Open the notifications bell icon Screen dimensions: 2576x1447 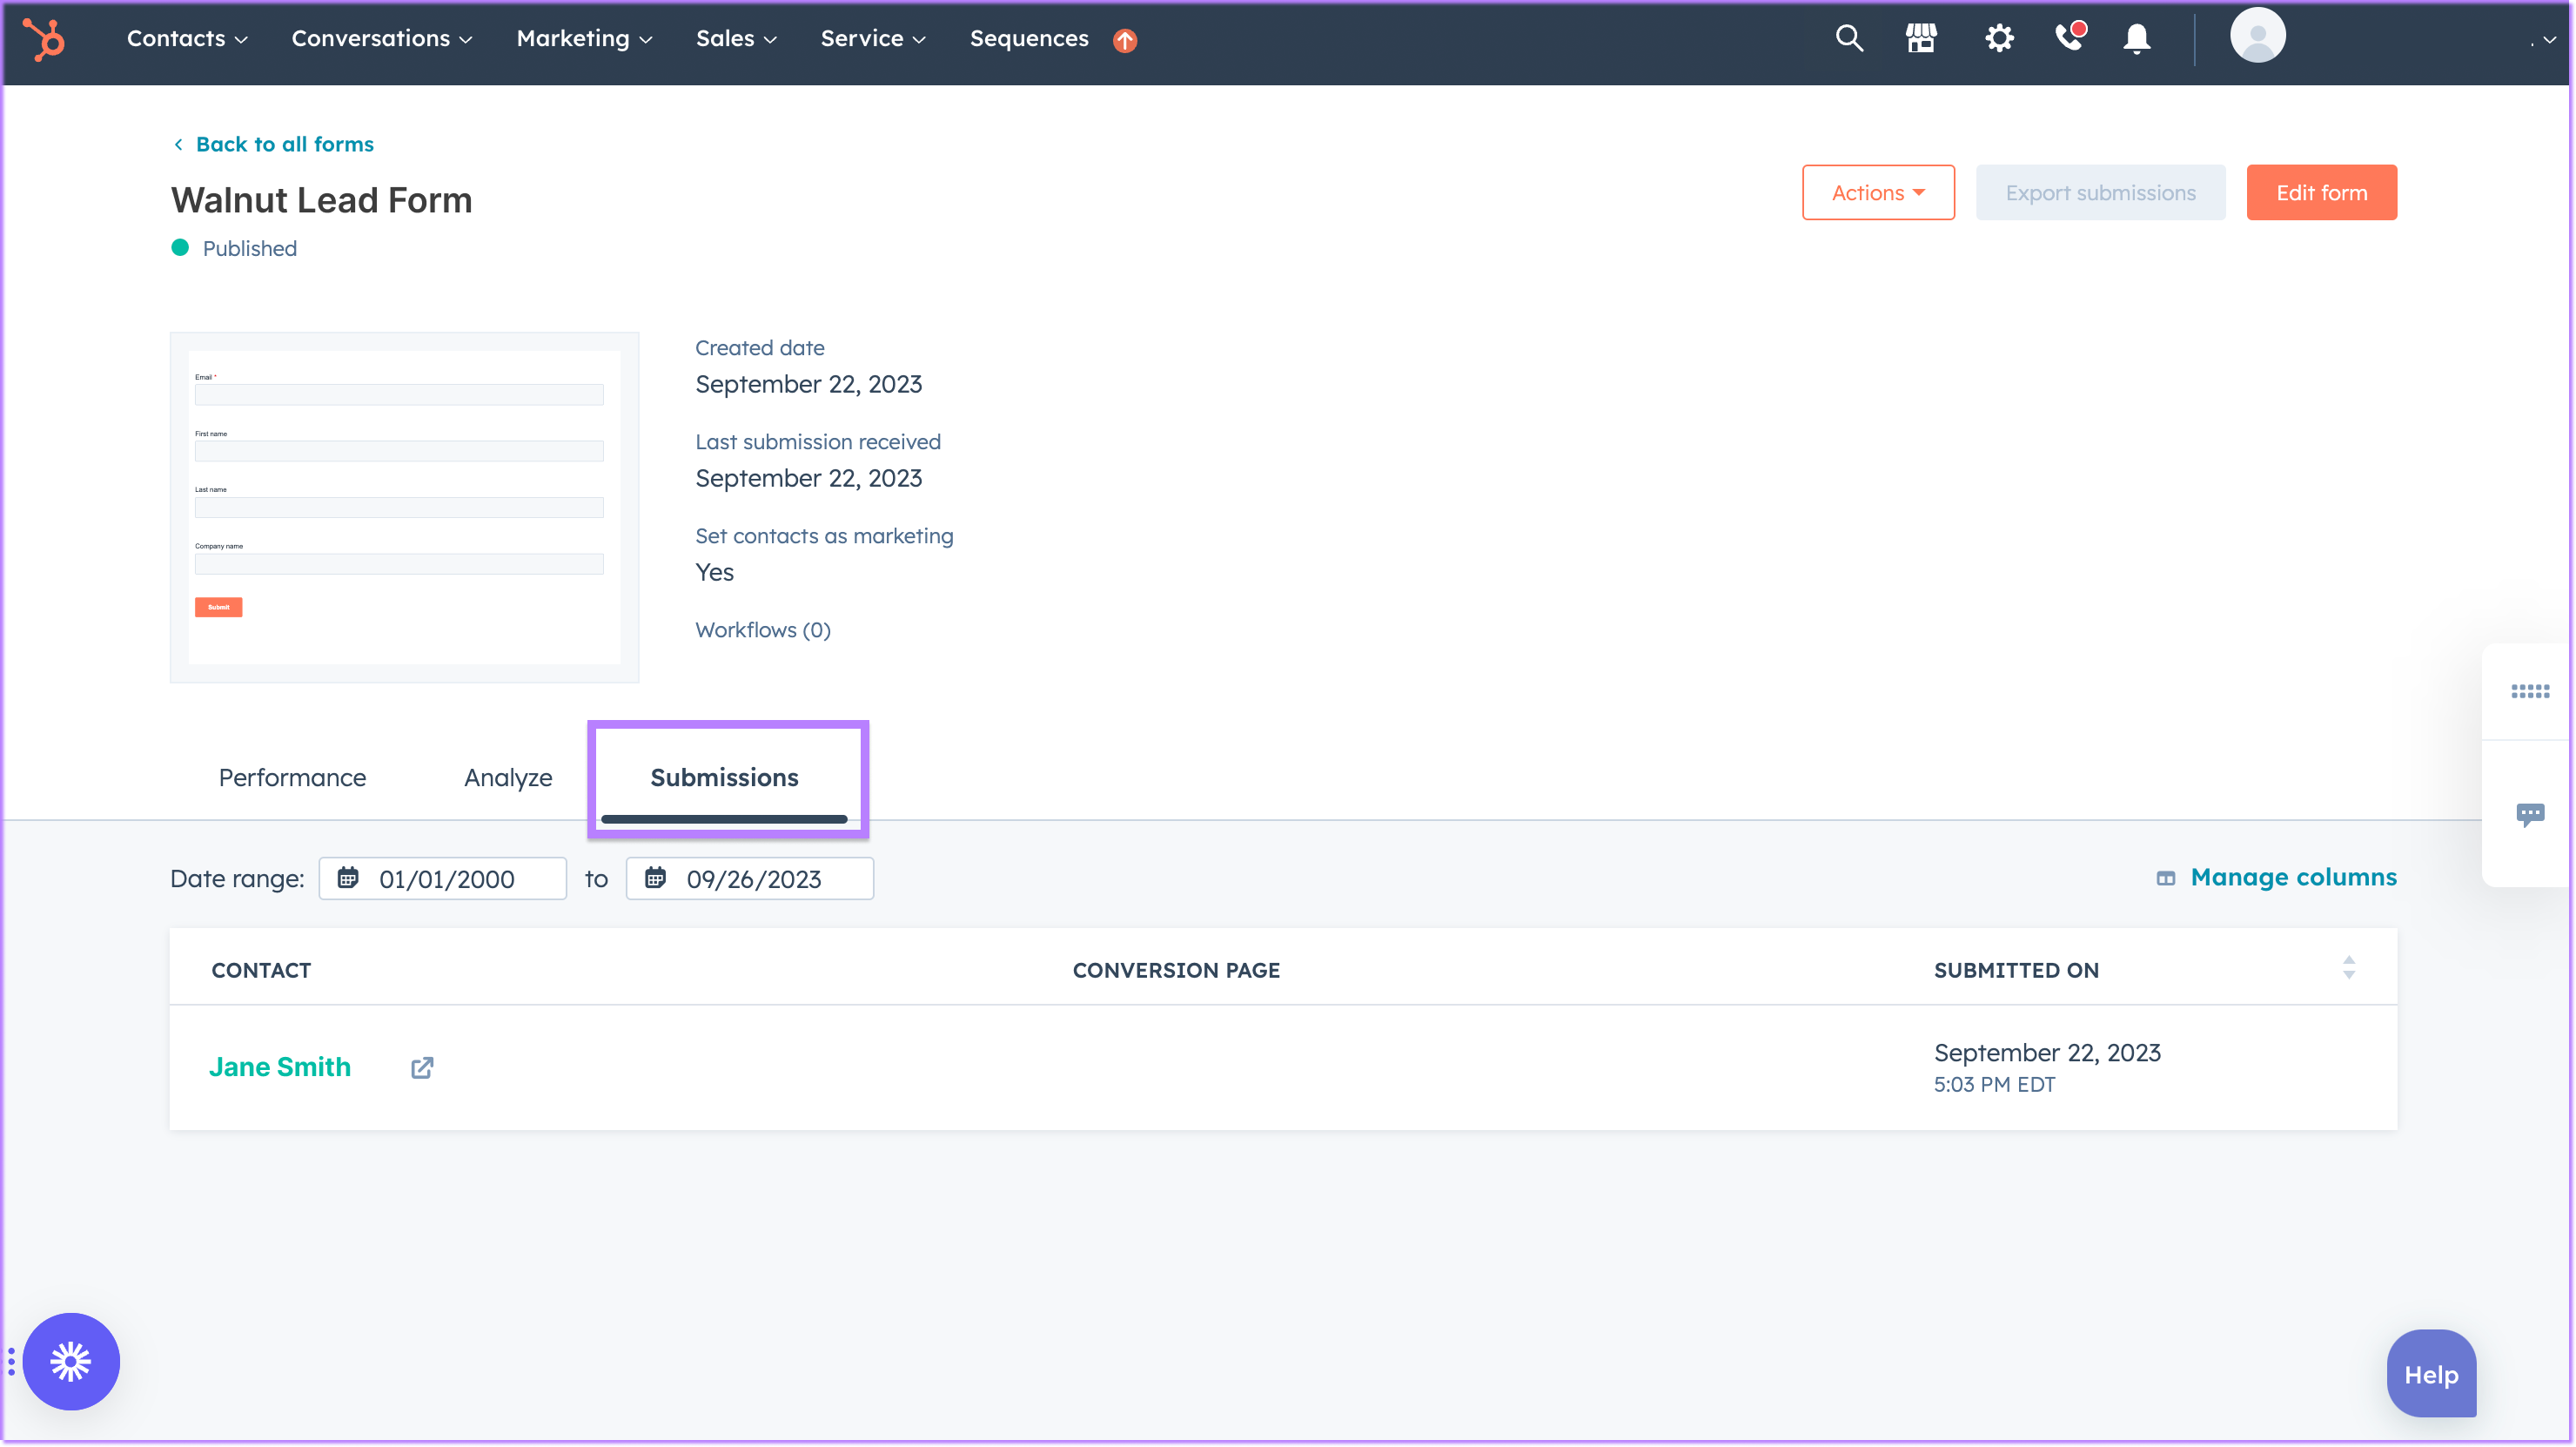(x=2137, y=39)
